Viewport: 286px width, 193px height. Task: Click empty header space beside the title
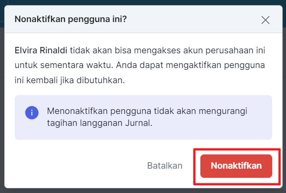pyautogui.click(x=193, y=19)
